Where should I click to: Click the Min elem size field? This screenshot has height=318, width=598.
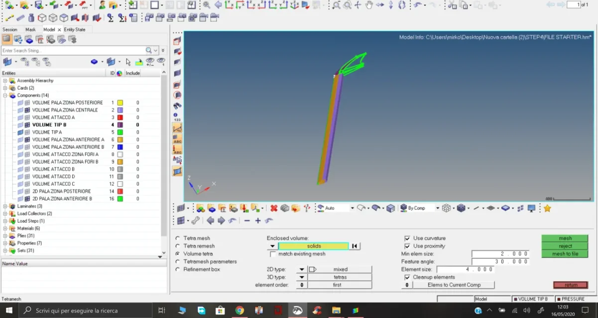point(500,254)
